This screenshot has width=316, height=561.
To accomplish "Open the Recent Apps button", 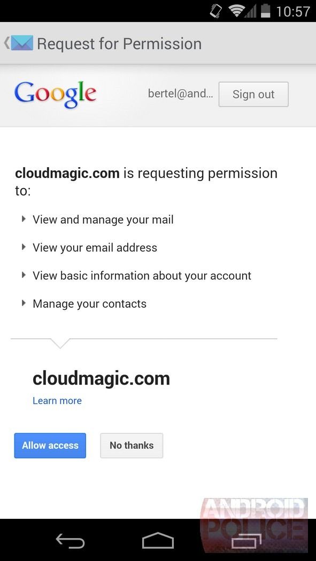I will (245, 541).
